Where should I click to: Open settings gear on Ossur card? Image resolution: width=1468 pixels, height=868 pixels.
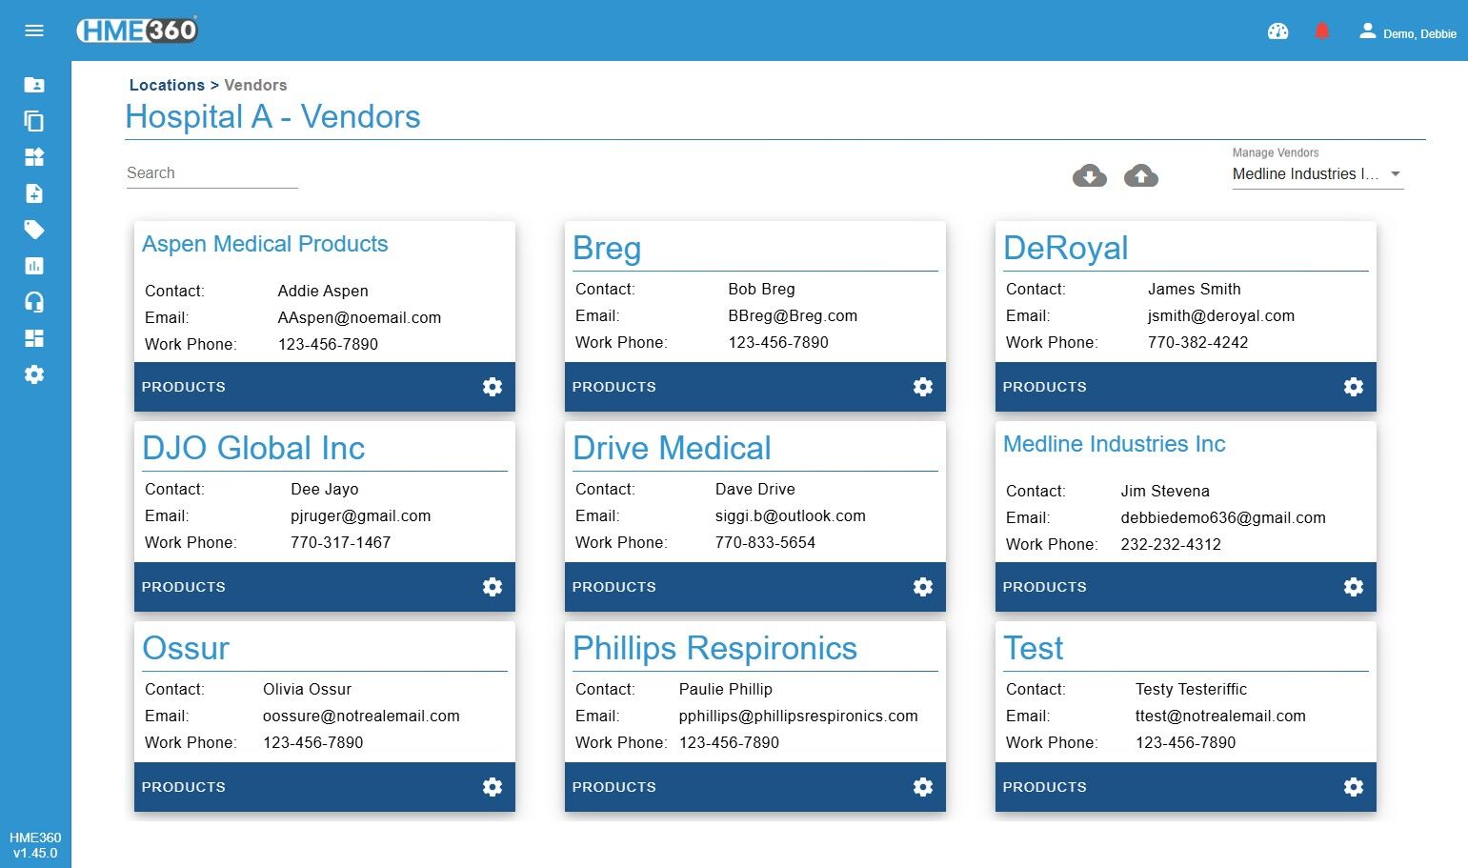pyautogui.click(x=493, y=787)
